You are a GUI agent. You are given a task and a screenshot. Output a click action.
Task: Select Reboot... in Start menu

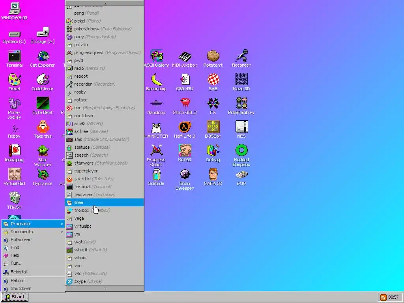point(33,281)
